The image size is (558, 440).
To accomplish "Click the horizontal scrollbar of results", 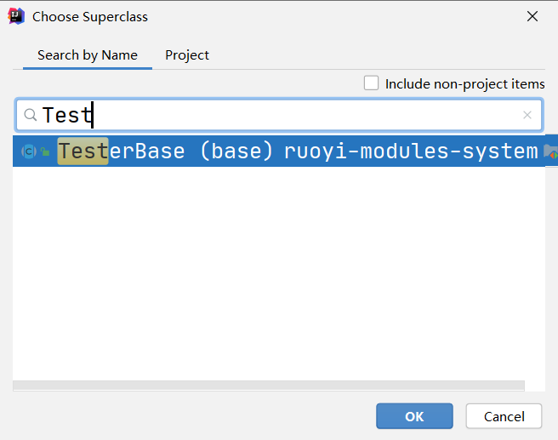I will 269,386.
